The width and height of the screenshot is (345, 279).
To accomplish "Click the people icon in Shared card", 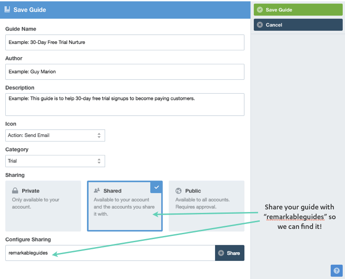I will click(97, 190).
